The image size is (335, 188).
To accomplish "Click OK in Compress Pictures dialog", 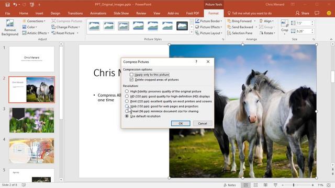I will tap(181, 123).
